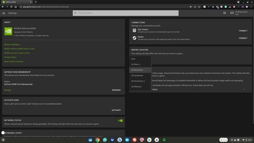Launch Dropbox from the shelf
The width and height of the screenshot is (254, 143).
click(x=112, y=140)
